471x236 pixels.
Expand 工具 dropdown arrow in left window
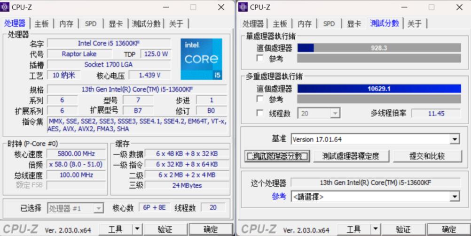pos(137,229)
